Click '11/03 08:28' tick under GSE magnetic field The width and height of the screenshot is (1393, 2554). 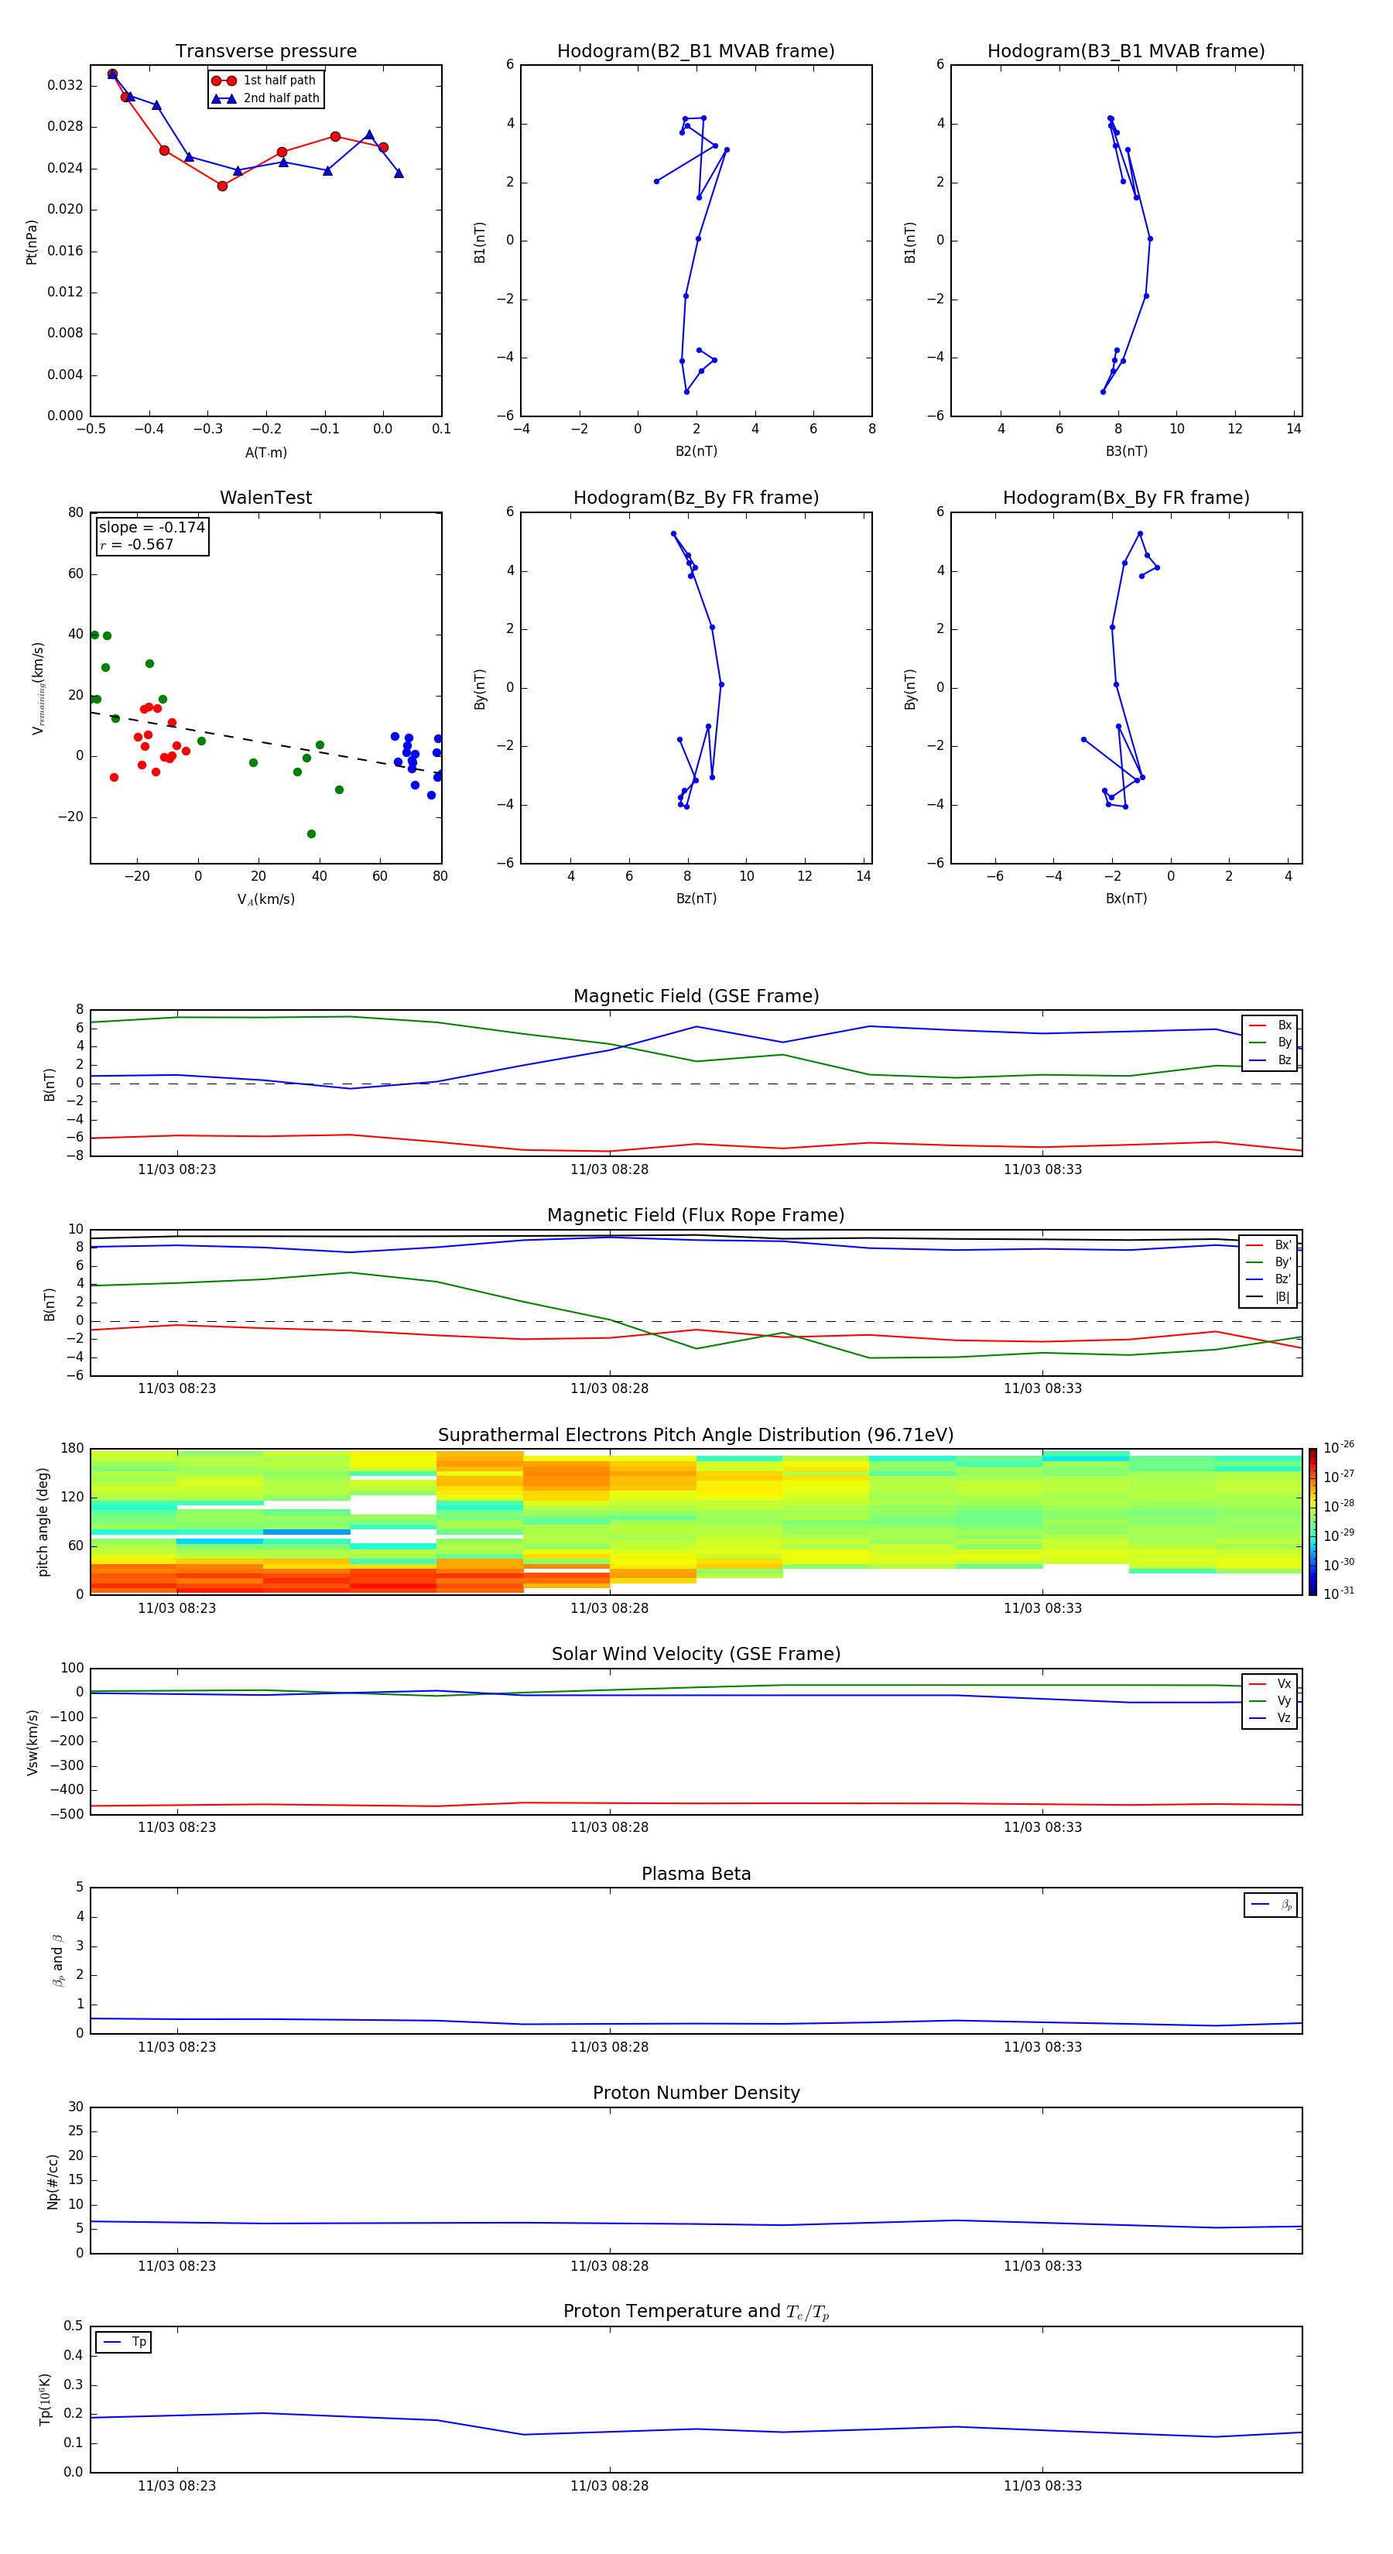pyautogui.click(x=609, y=1170)
